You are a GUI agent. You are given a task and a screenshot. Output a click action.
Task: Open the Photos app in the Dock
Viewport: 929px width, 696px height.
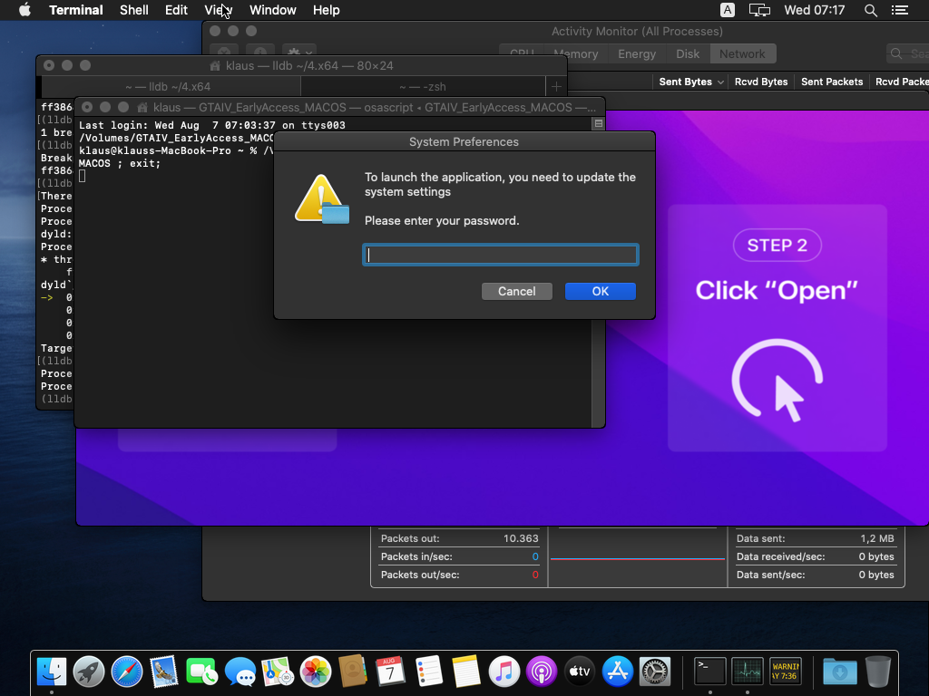315,672
